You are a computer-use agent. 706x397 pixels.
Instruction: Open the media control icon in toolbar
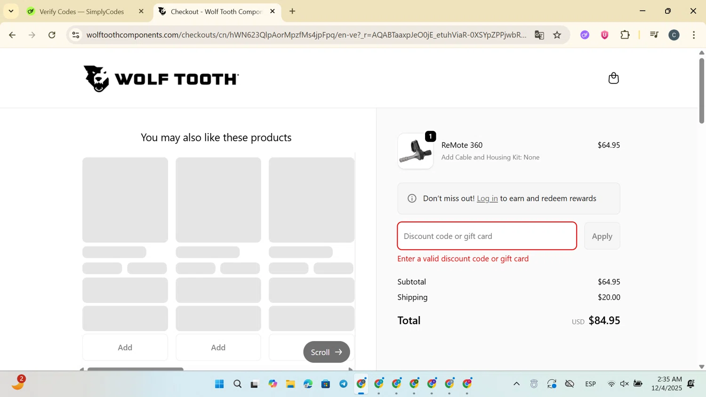pos(654,35)
